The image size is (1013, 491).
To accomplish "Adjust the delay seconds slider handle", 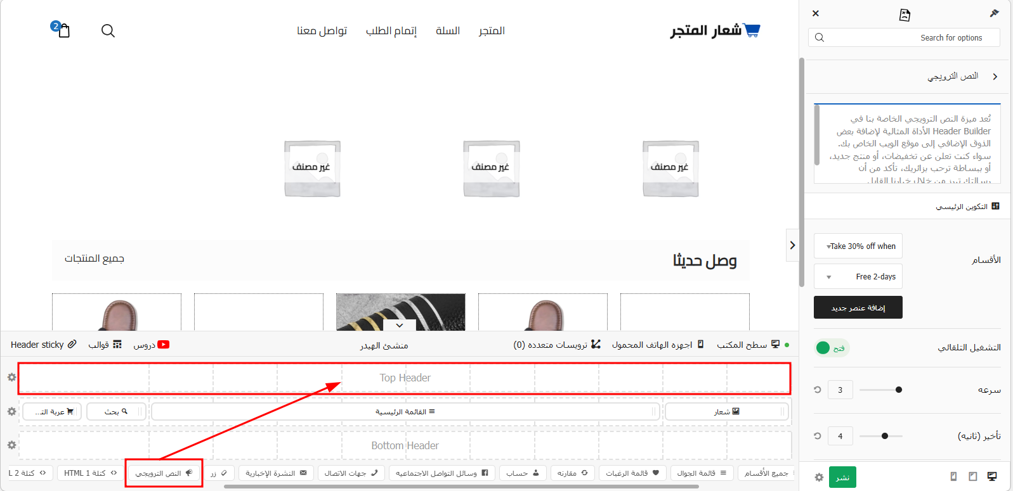I will coord(885,436).
